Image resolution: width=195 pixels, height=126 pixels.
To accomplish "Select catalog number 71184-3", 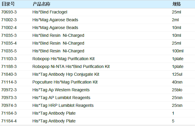I will pos(9,113).
